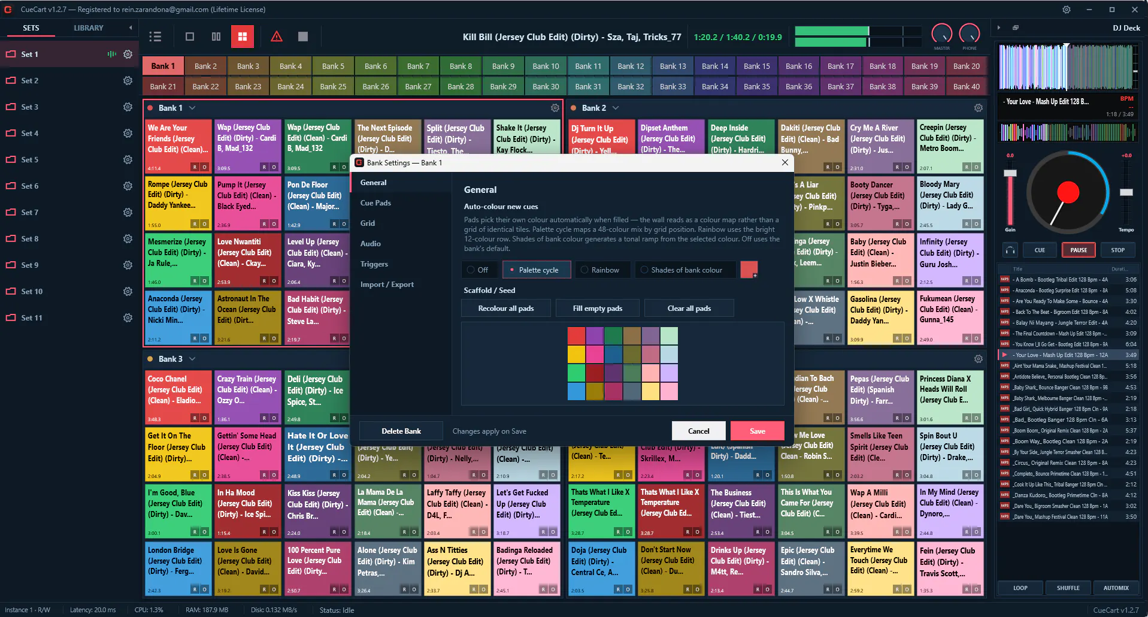Toggle the DJ Deck headphone monitor icon
Screen dimensions: 1148x617
coord(1010,250)
